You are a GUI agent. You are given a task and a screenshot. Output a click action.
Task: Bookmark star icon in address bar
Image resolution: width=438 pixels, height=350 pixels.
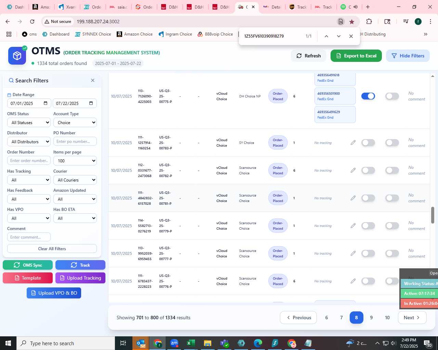tap(352, 22)
